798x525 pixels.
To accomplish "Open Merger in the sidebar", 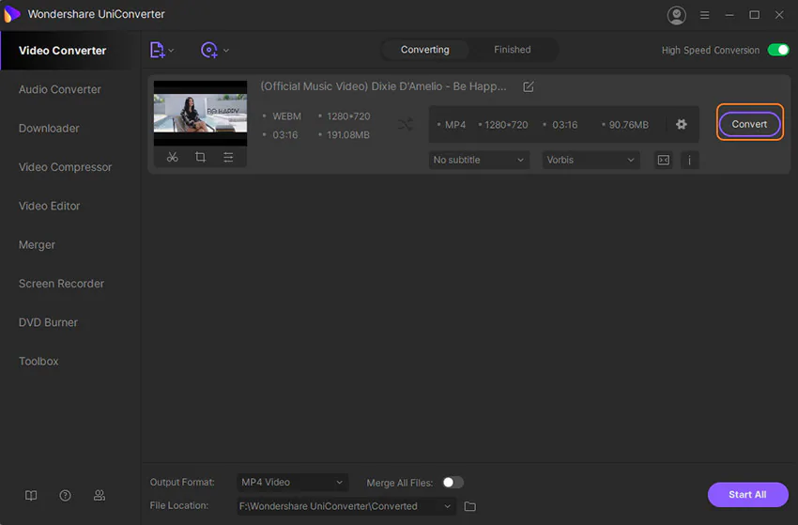I will [37, 245].
